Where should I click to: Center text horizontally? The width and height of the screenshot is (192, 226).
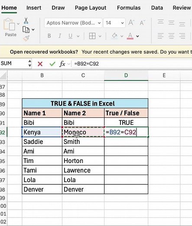point(171,36)
